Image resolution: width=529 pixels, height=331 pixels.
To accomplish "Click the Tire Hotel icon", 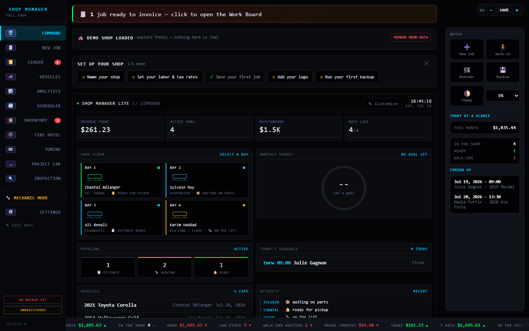I will click(11, 135).
